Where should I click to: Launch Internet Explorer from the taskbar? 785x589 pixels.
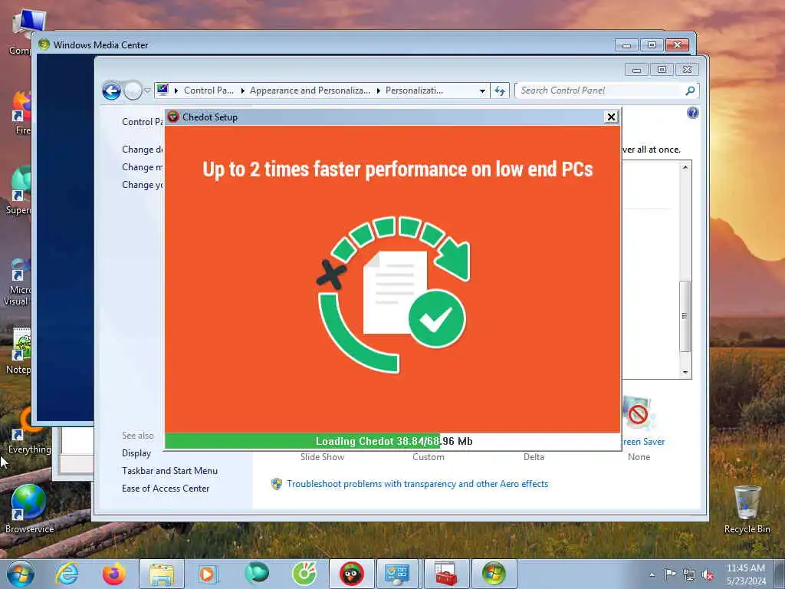coord(67,574)
